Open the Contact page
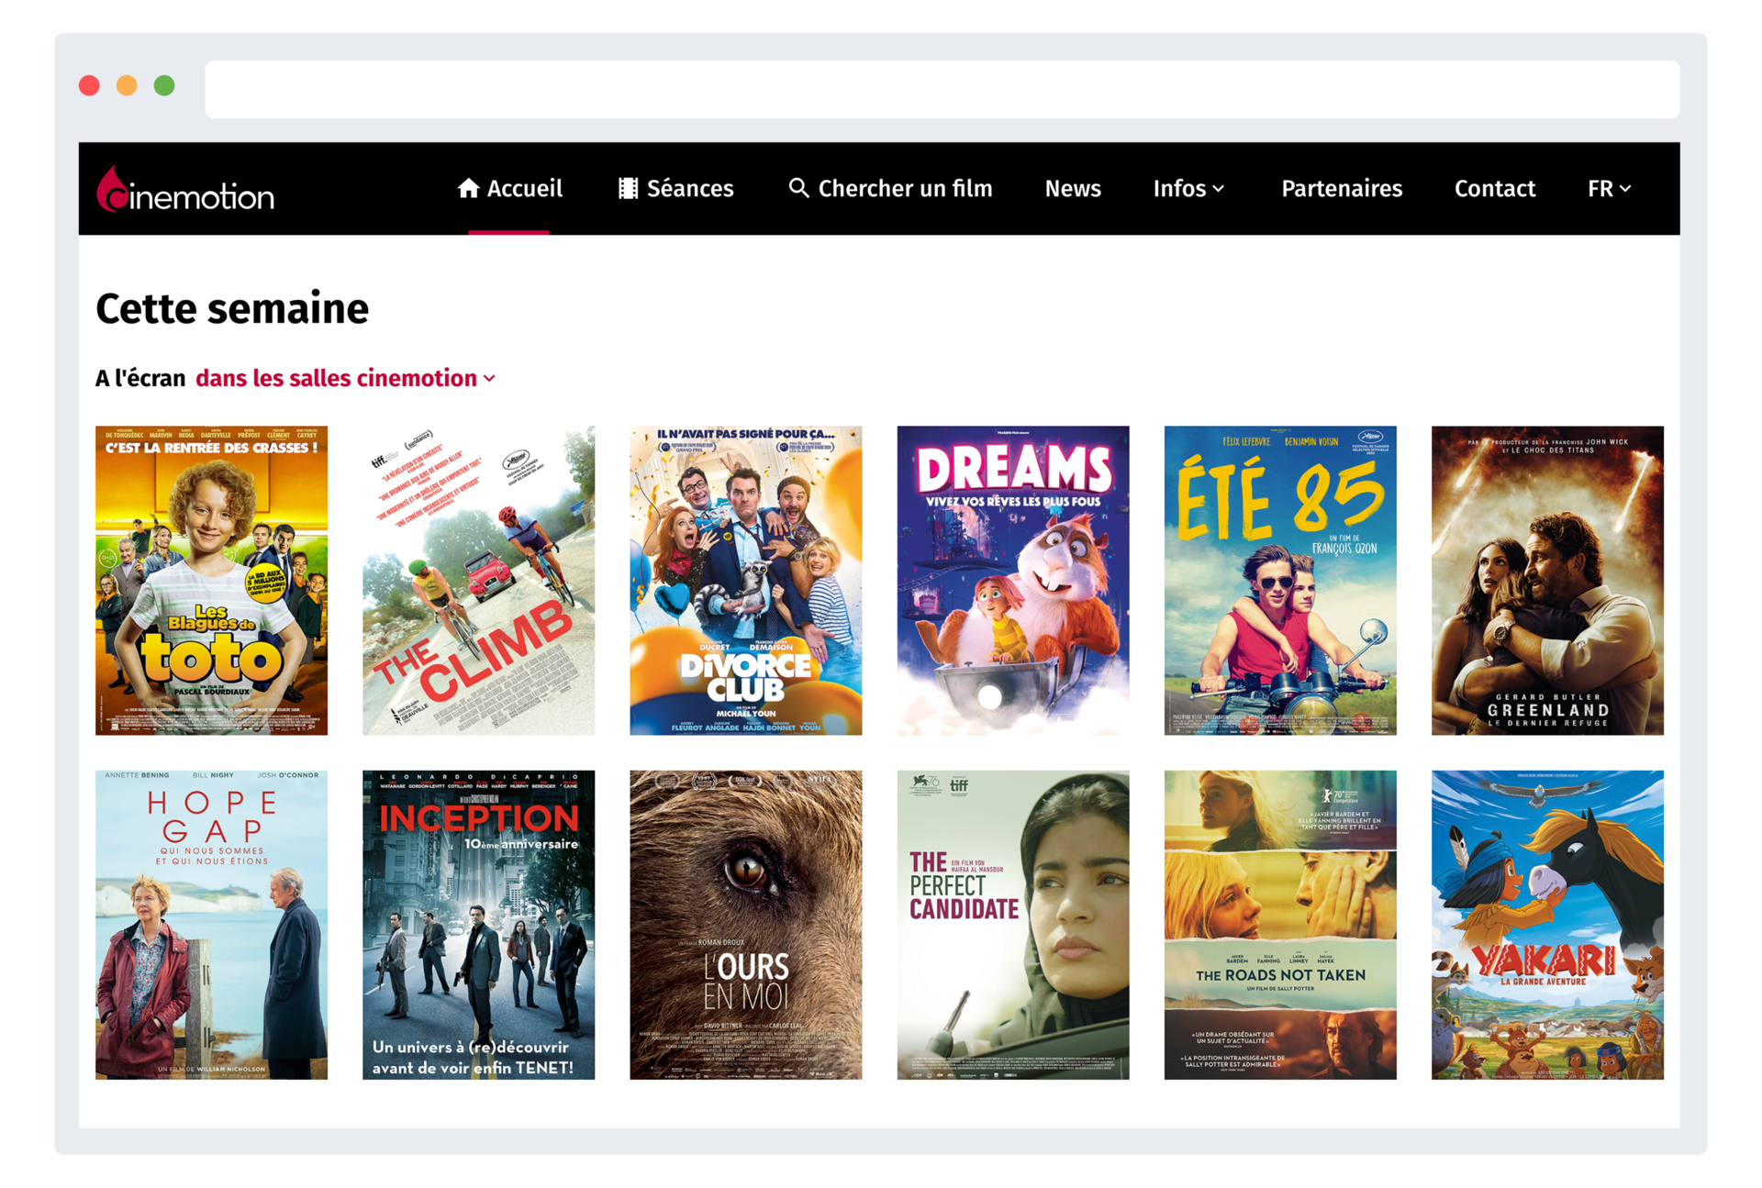This screenshot has height=1188, width=1762. pyautogui.click(x=1495, y=188)
